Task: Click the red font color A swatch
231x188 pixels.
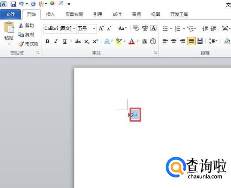Action: click(x=131, y=41)
